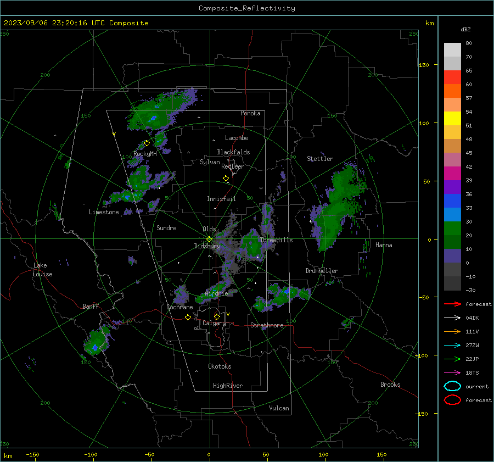Viewport: 494px width, 462px height.
Task: Click the RedDeer city label
Action: [x=233, y=166]
